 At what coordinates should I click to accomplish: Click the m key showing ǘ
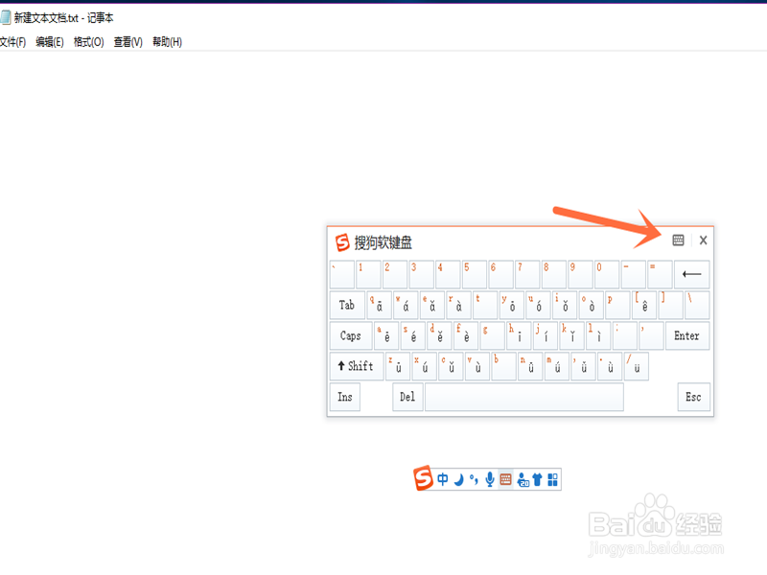coord(557,366)
